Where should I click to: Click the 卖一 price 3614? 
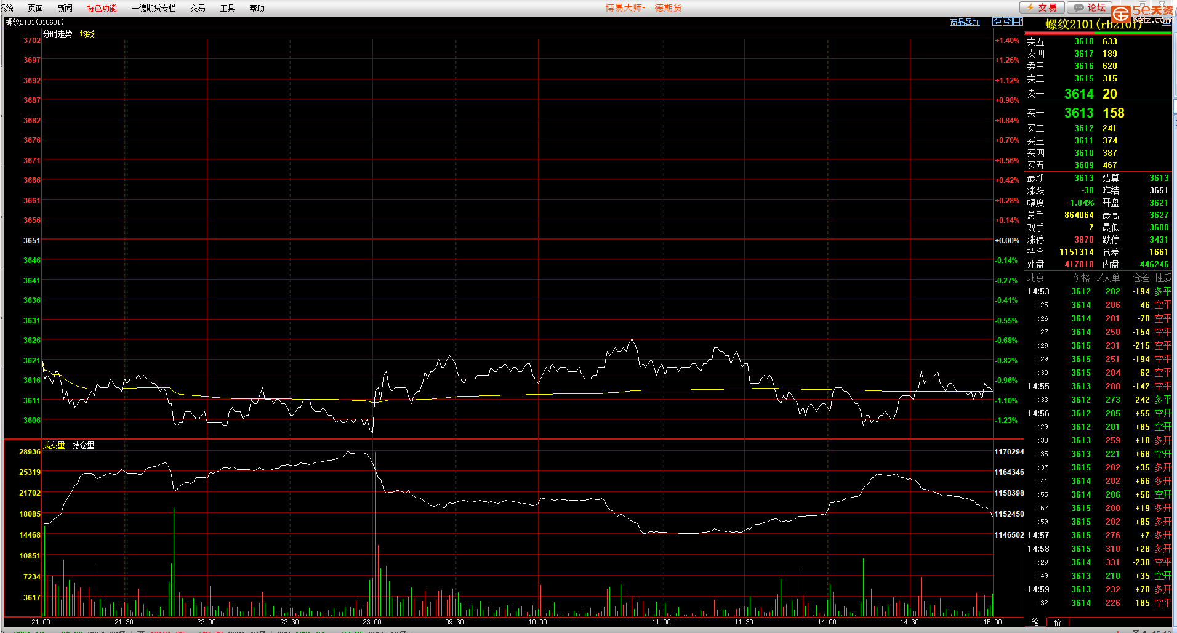pyautogui.click(x=1079, y=94)
